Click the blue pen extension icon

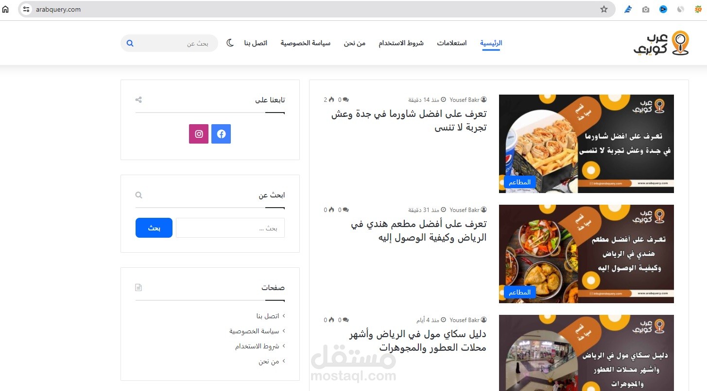pos(628,9)
